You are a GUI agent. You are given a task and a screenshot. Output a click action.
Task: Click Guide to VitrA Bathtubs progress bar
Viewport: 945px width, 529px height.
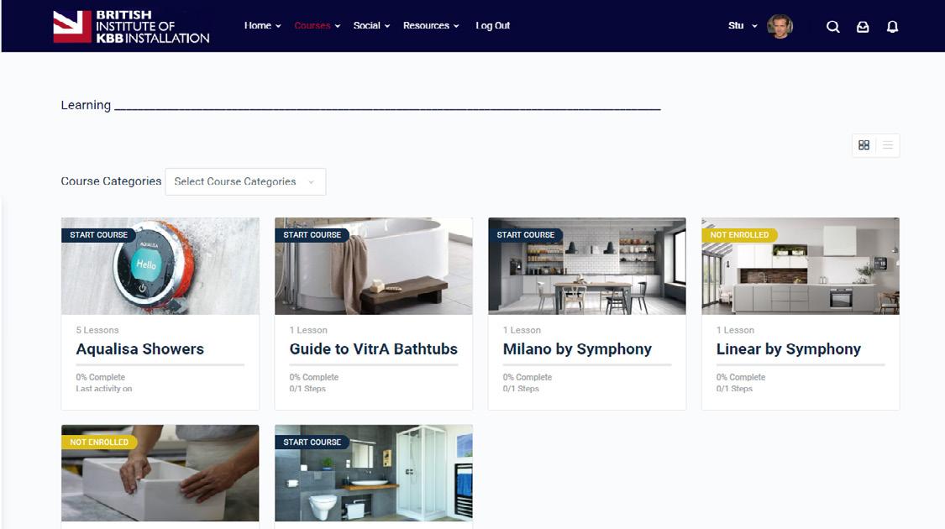pyautogui.click(x=374, y=364)
